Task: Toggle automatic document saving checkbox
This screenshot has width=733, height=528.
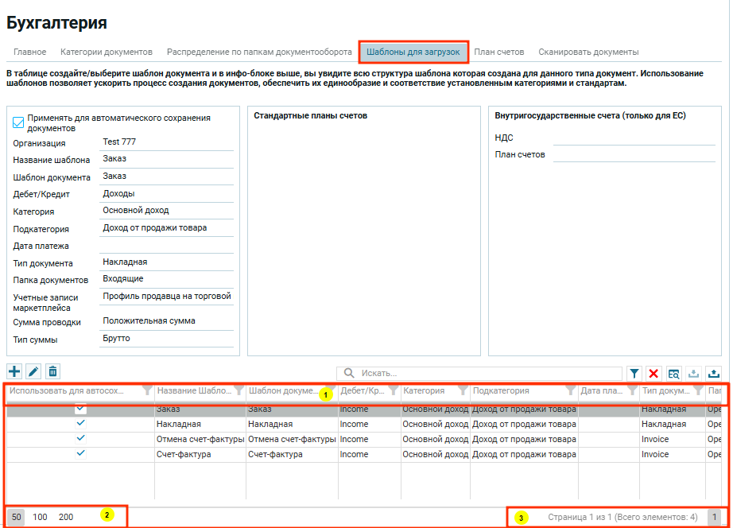Action: (x=18, y=122)
